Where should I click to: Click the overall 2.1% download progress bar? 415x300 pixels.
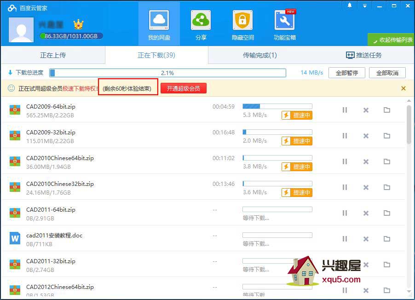(x=167, y=73)
